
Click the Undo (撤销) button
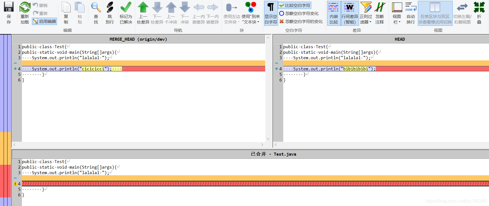tap(40, 5)
